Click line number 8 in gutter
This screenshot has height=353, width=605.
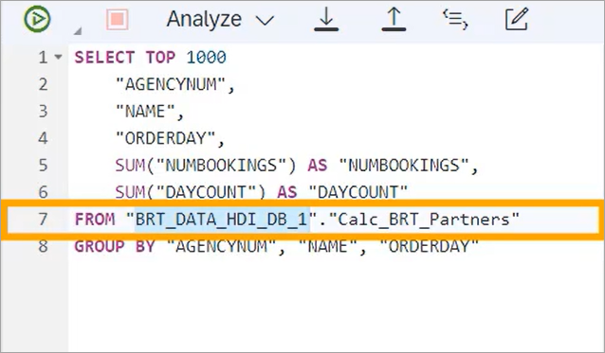pyautogui.click(x=43, y=246)
